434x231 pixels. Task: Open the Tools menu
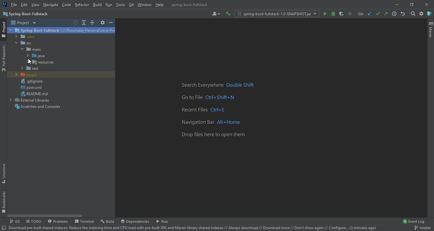[120, 5]
